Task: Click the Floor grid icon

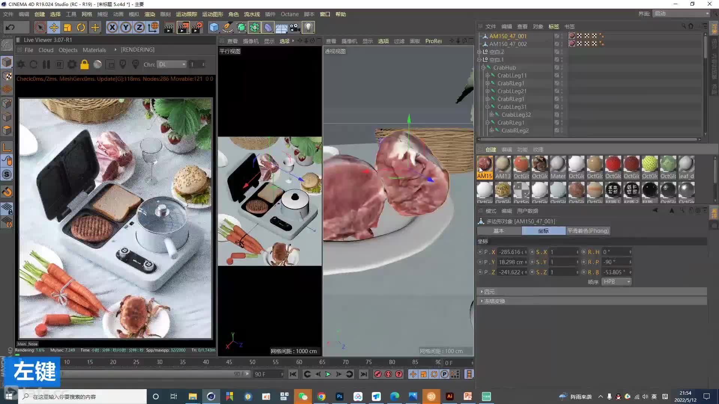Action: pos(281,28)
